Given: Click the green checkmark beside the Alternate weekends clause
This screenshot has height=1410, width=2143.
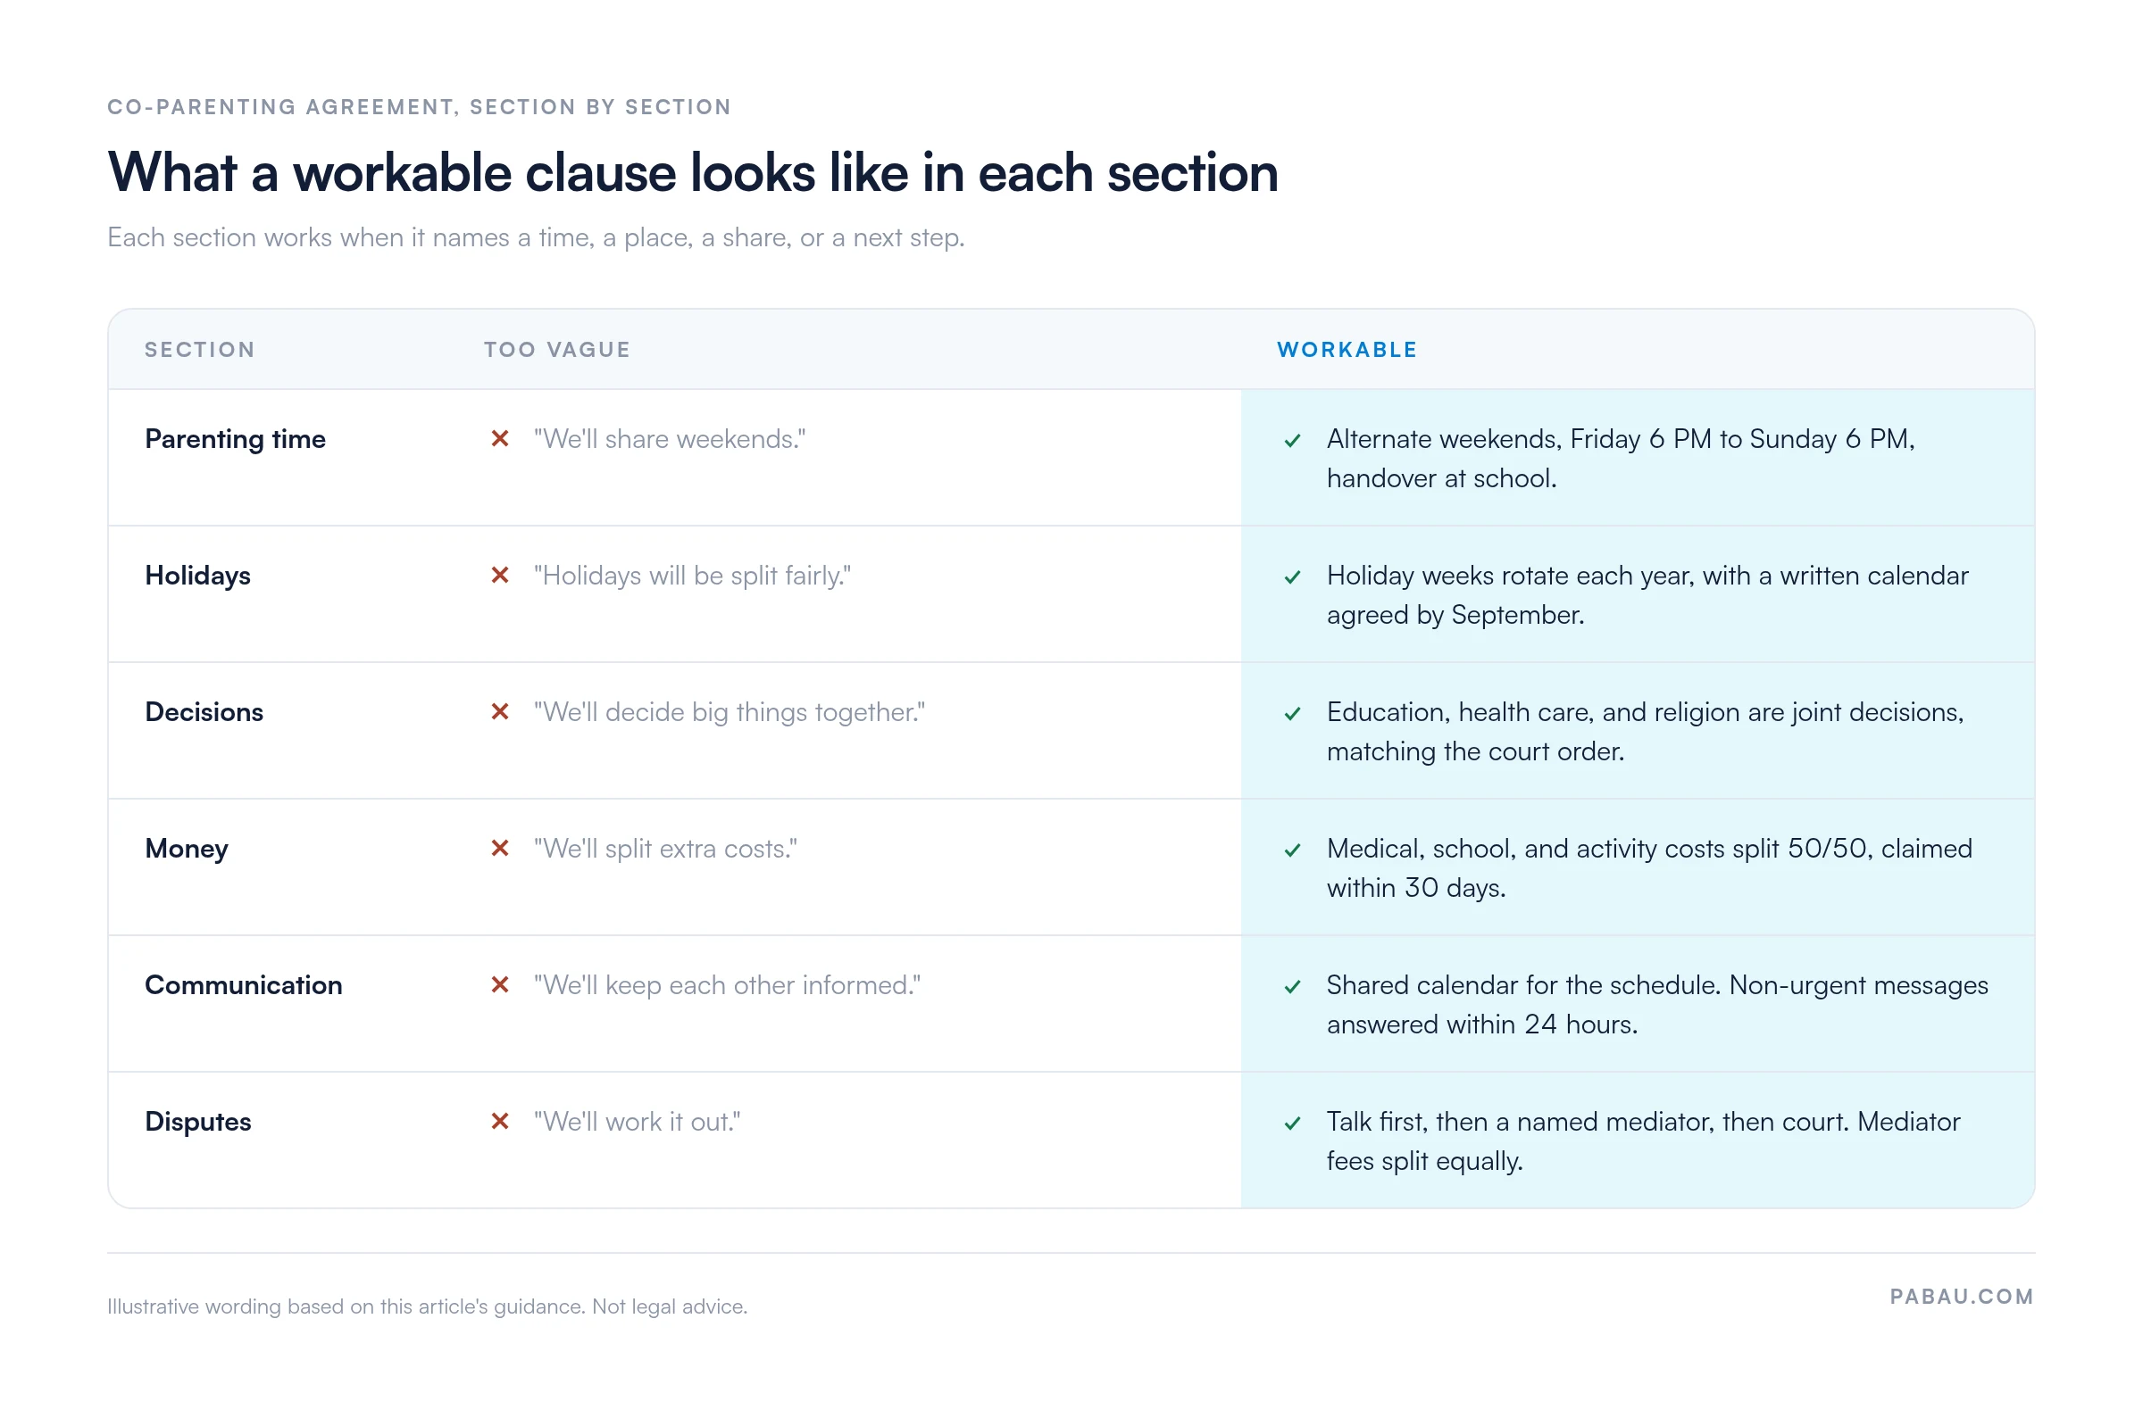Looking at the screenshot, I should click(1292, 441).
